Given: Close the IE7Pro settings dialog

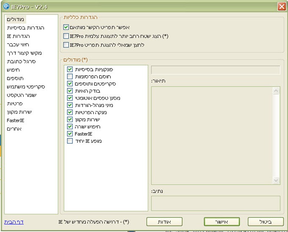Looking at the screenshot, I should [281, 6].
